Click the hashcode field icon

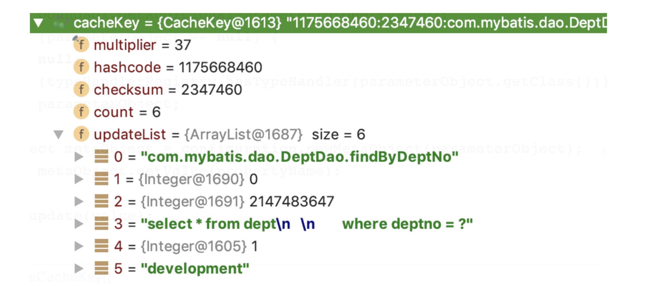(81, 67)
